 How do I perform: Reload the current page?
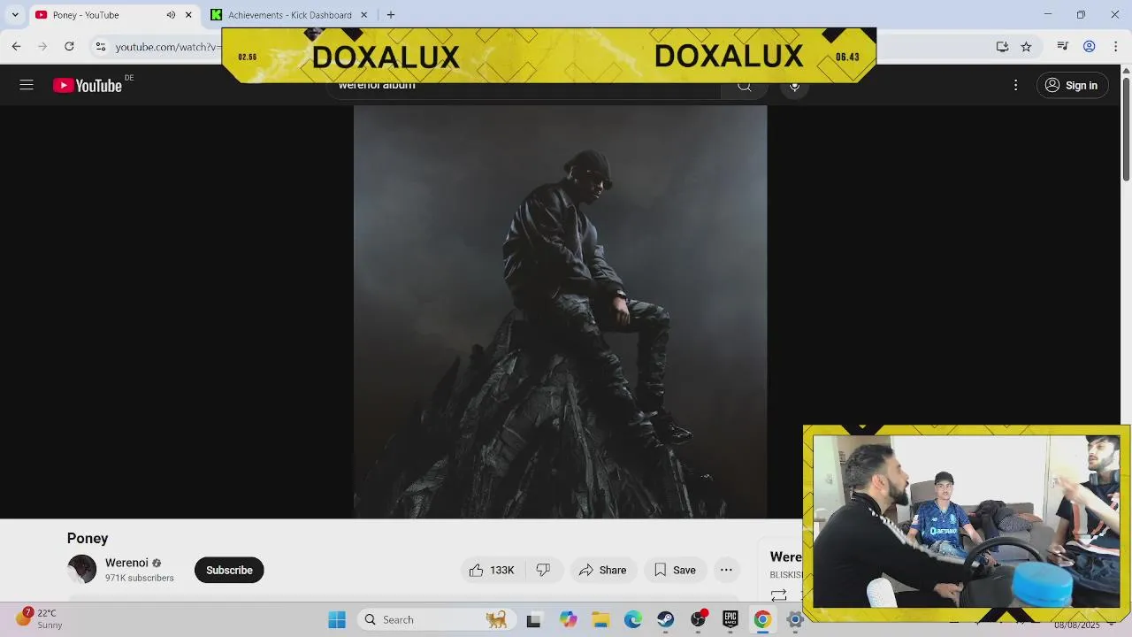click(69, 47)
